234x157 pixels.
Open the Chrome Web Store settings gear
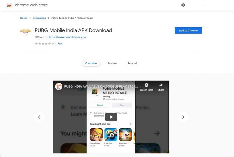[x=183, y=5]
